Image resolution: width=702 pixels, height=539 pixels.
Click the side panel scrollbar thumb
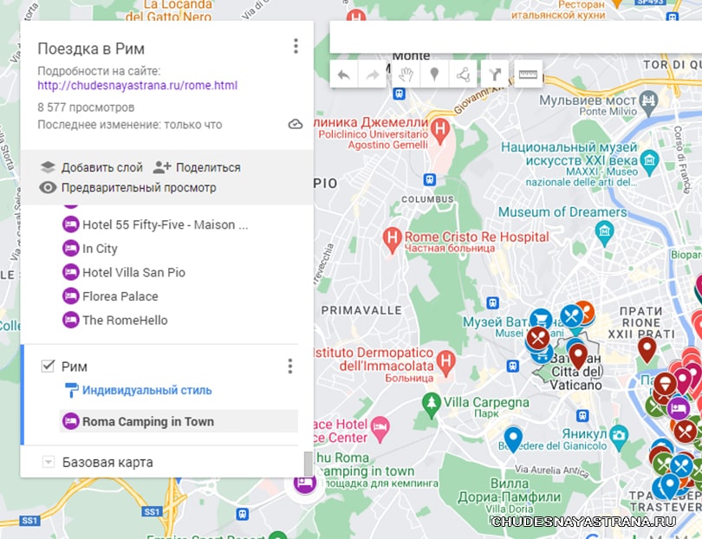click(308, 464)
